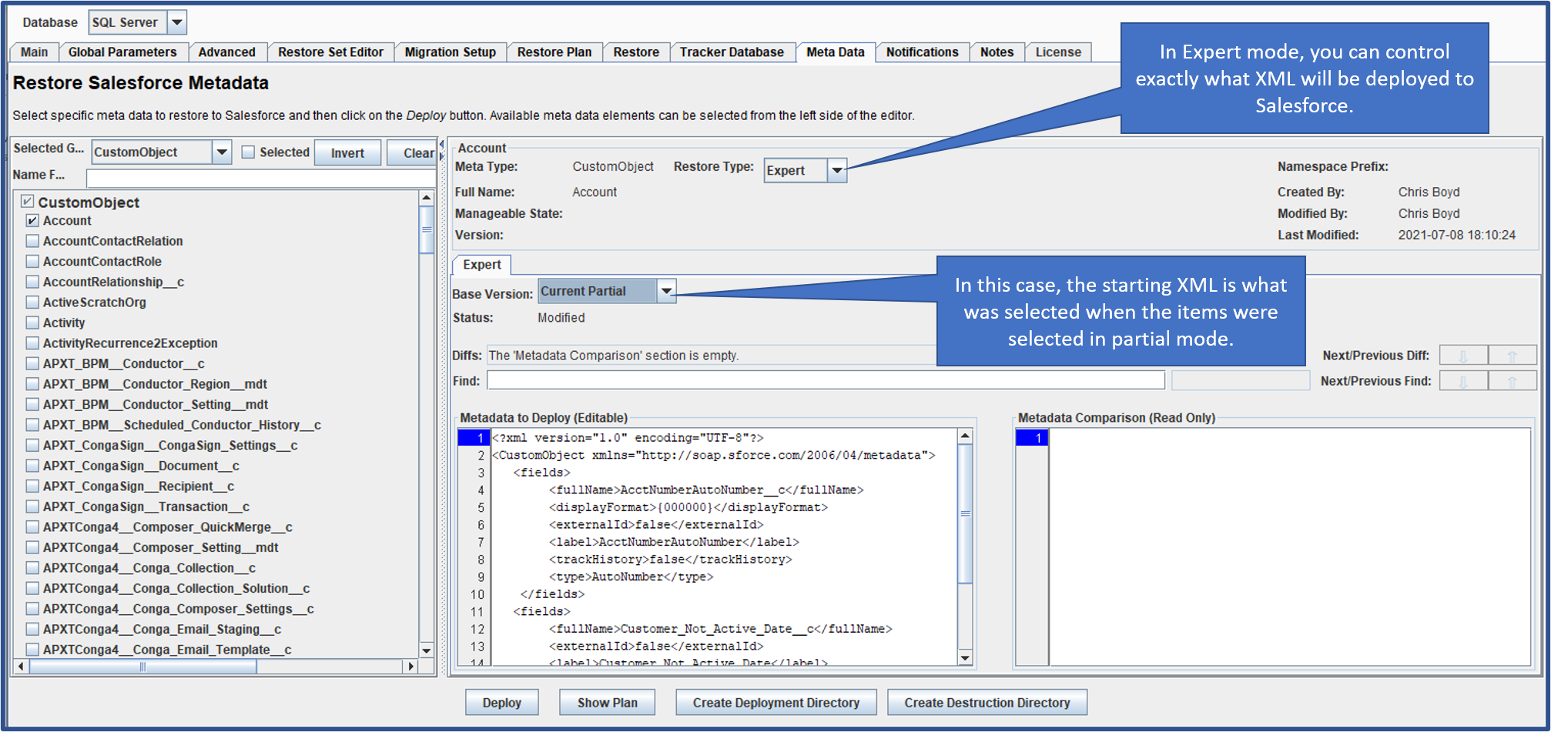The width and height of the screenshot is (1551, 732).
Task: Check AccountContactRelation checkbox
Action: [x=32, y=241]
